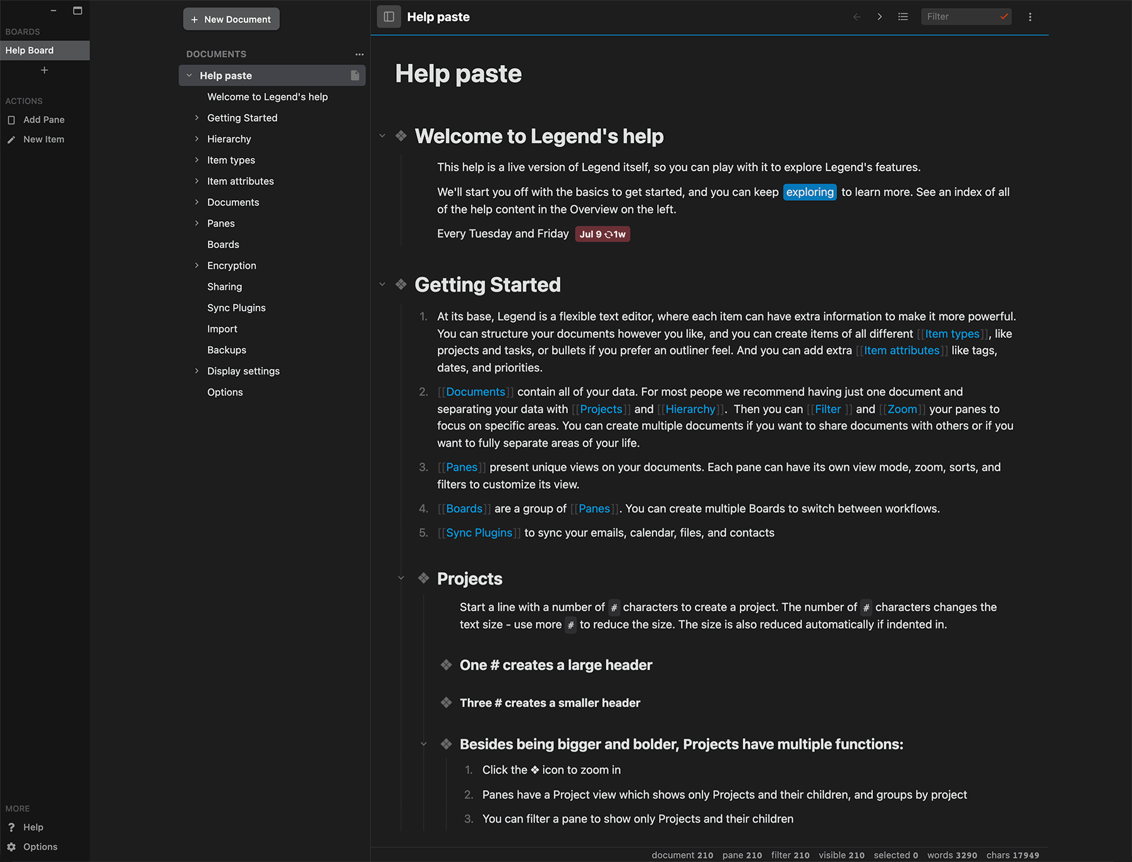Viewport: 1132px width, 862px height.
Task: Open the Documents section ellipsis menu
Action: click(x=359, y=54)
